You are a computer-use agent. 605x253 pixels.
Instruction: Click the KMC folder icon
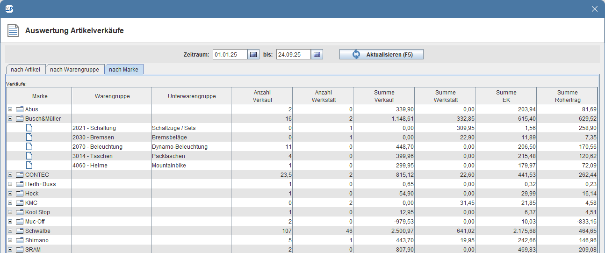[20, 203]
